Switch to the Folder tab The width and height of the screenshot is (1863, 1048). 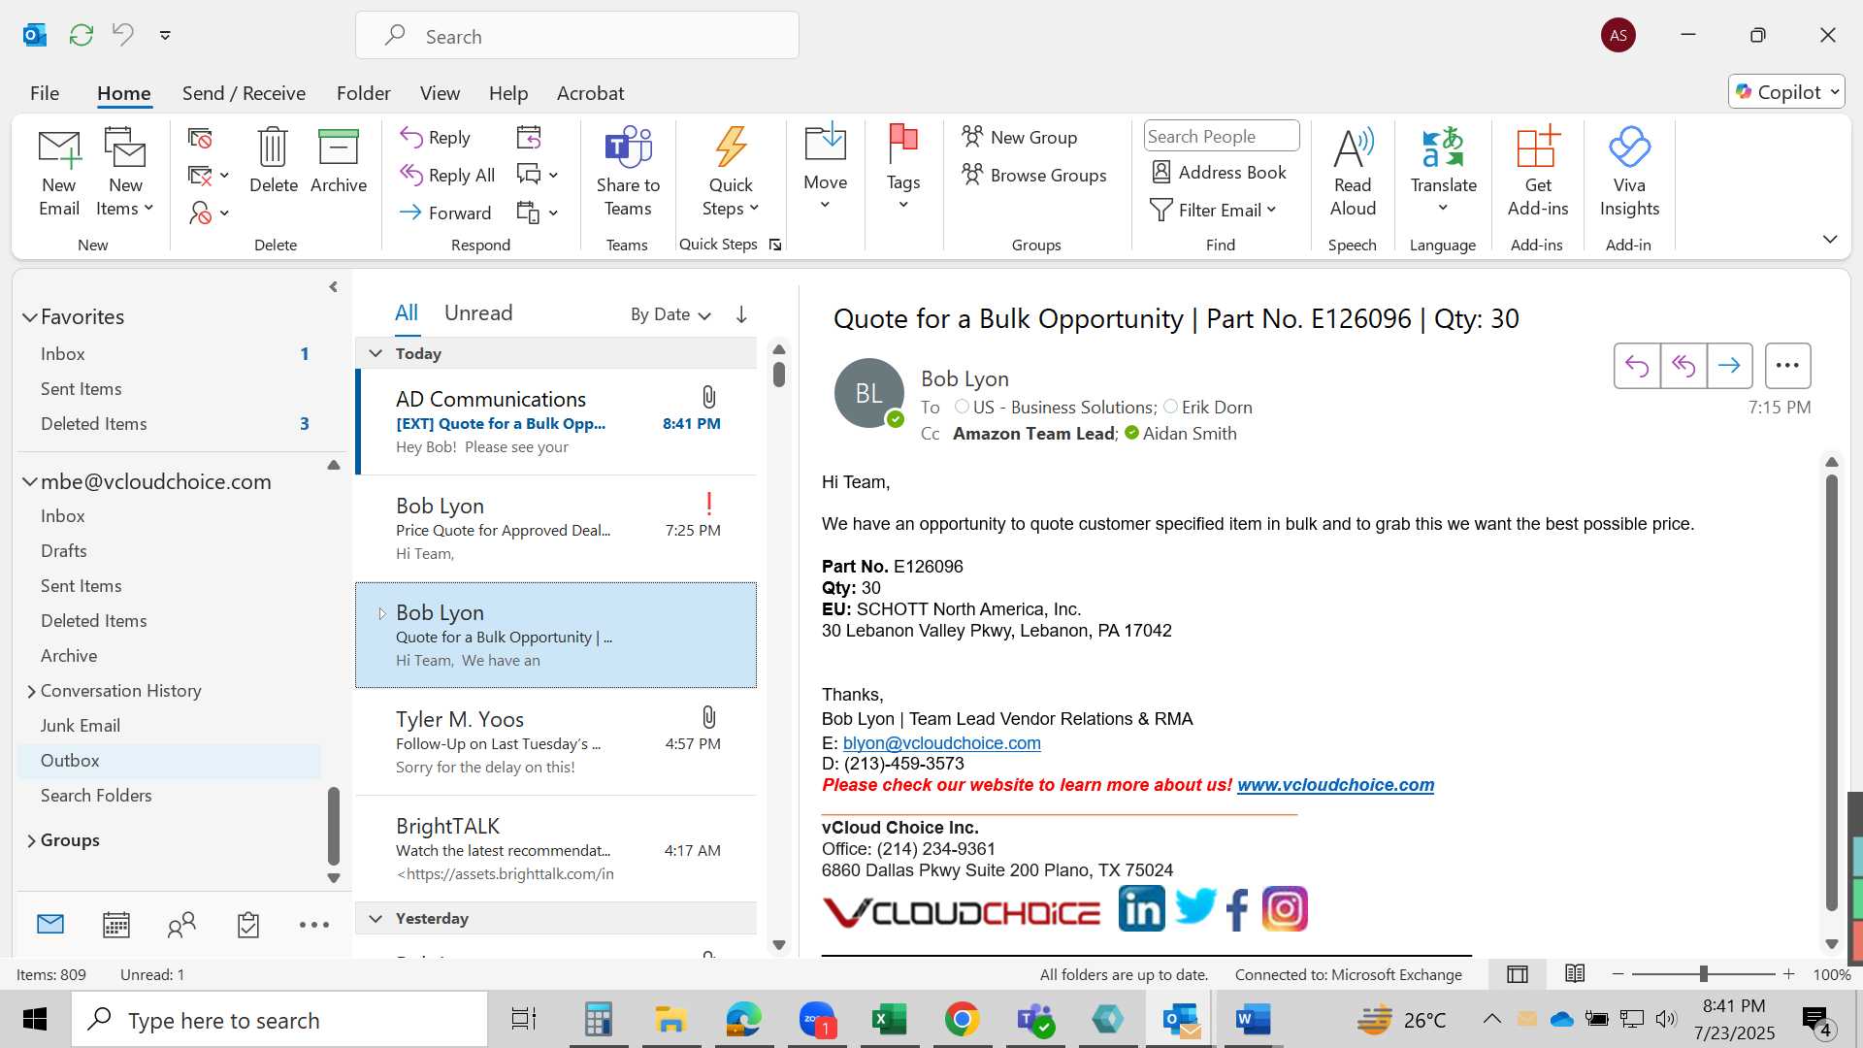[x=364, y=93]
